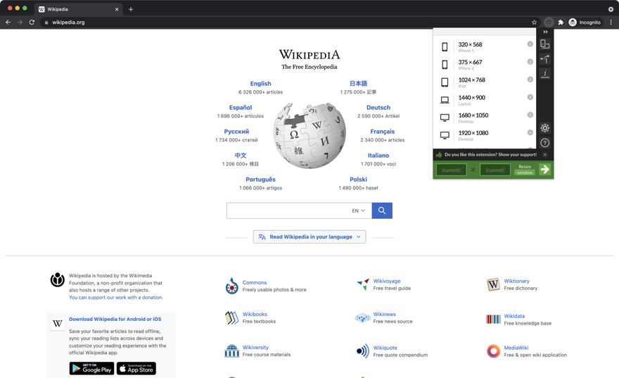Choose the 1024 × 768 iPad preset
619x378 pixels.
click(x=485, y=82)
